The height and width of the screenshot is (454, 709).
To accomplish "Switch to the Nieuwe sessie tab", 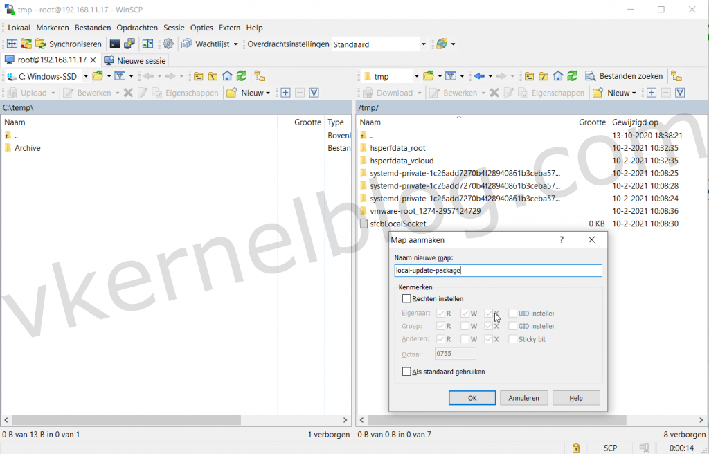I will (135, 60).
